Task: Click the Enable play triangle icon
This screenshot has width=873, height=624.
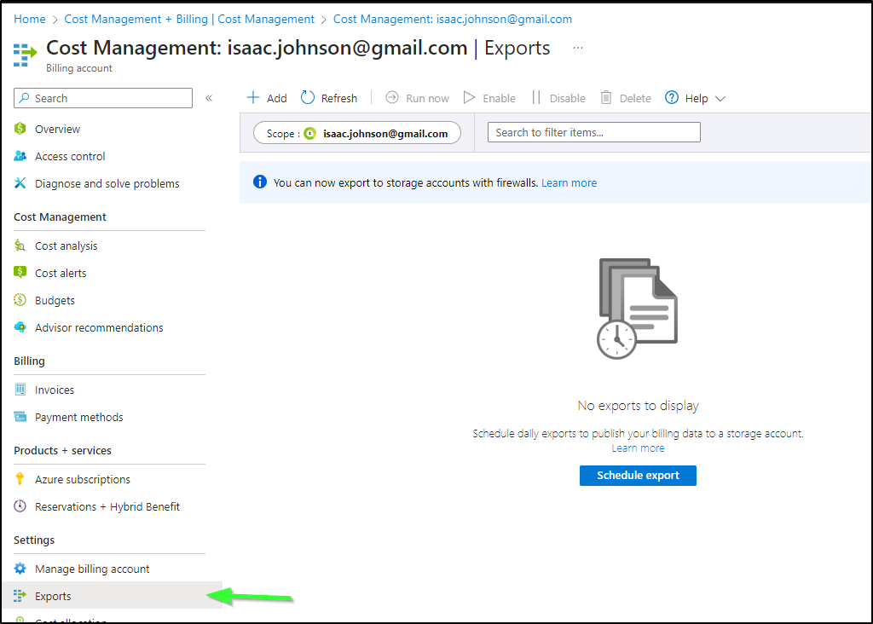Action: point(470,98)
